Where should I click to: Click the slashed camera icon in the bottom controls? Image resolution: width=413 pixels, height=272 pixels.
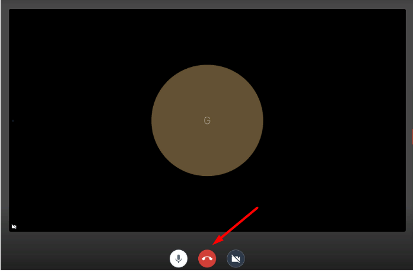coord(236,258)
